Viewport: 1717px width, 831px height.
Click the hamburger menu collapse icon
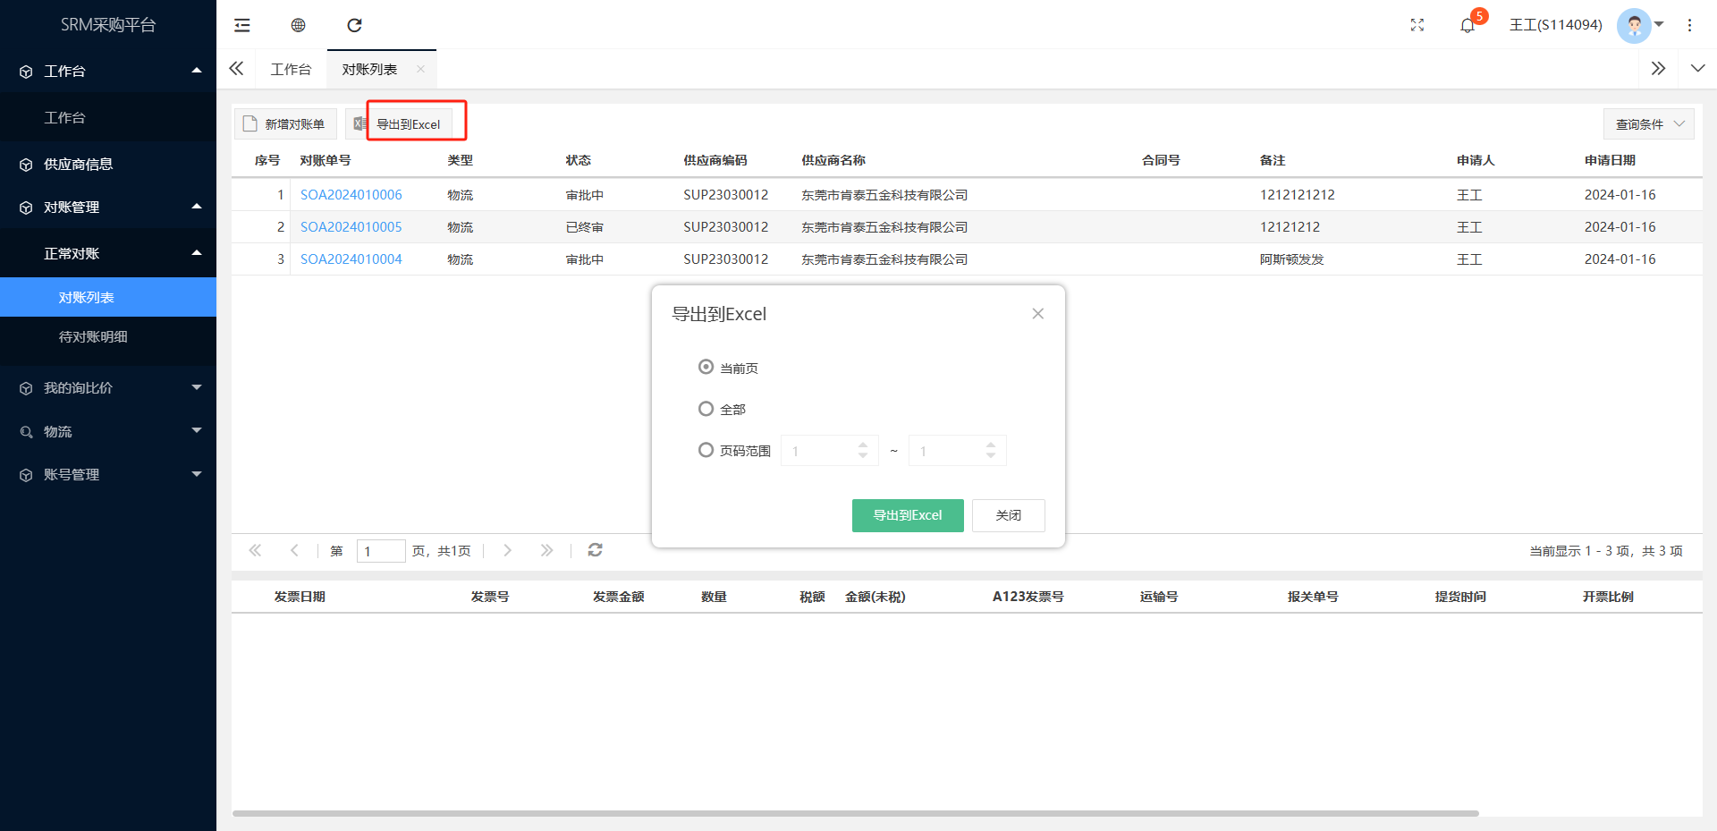pos(242,25)
